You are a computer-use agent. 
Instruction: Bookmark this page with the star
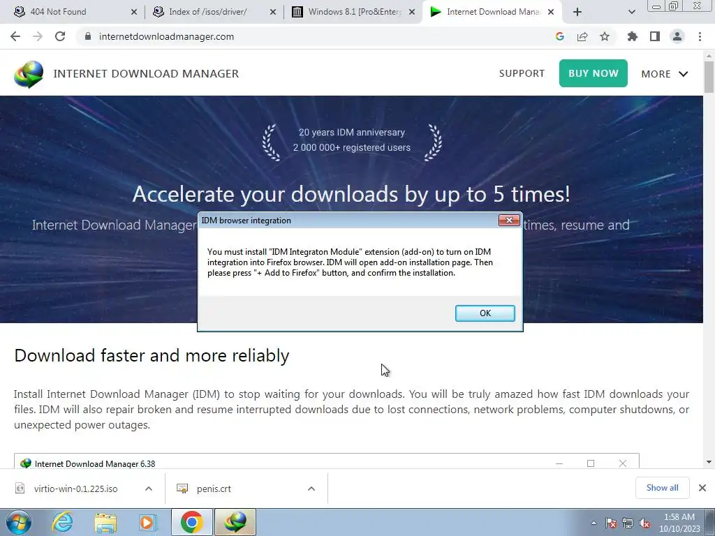click(x=605, y=36)
